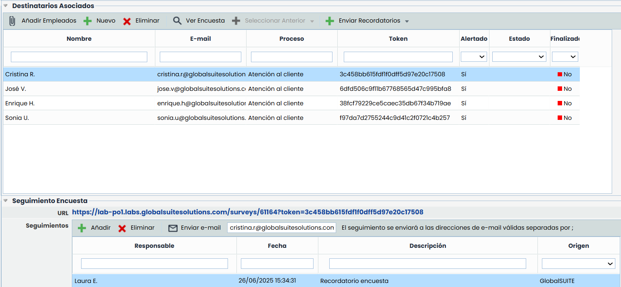Click the red Finalizado indicator for Sonia U.

click(x=560, y=118)
